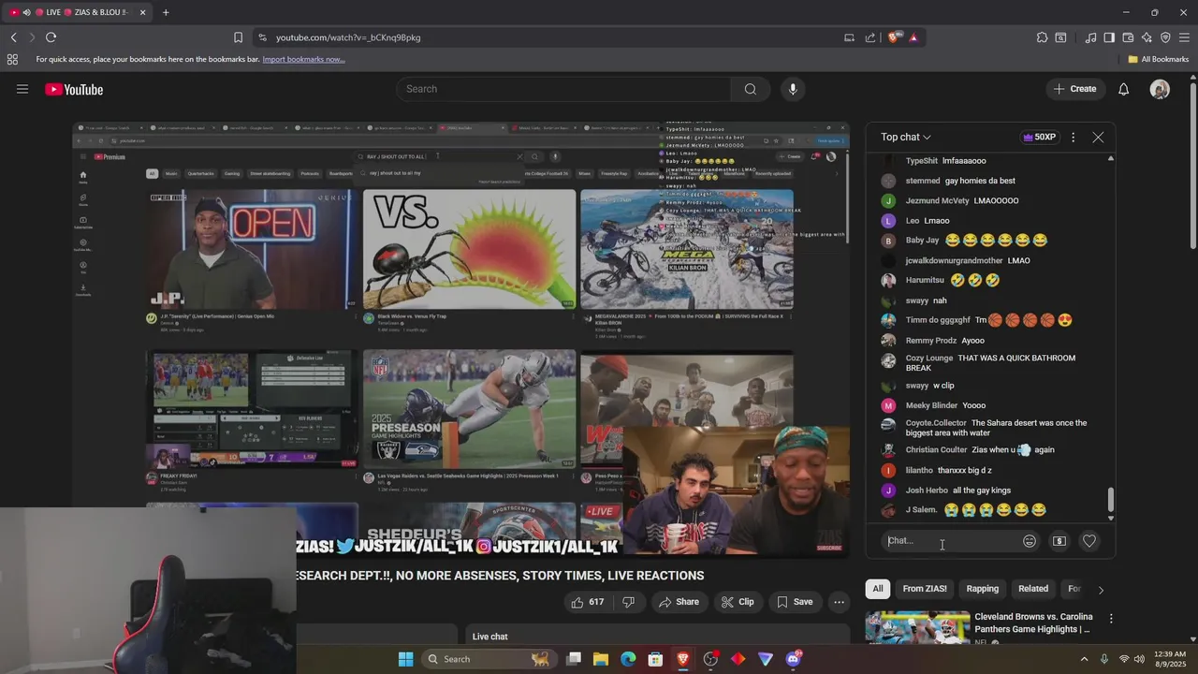Close the live chat panel with X
The image size is (1198, 674).
[x=1098, y=137]
